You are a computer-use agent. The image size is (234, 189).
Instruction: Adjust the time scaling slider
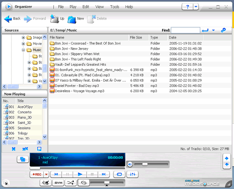point(107,183)
